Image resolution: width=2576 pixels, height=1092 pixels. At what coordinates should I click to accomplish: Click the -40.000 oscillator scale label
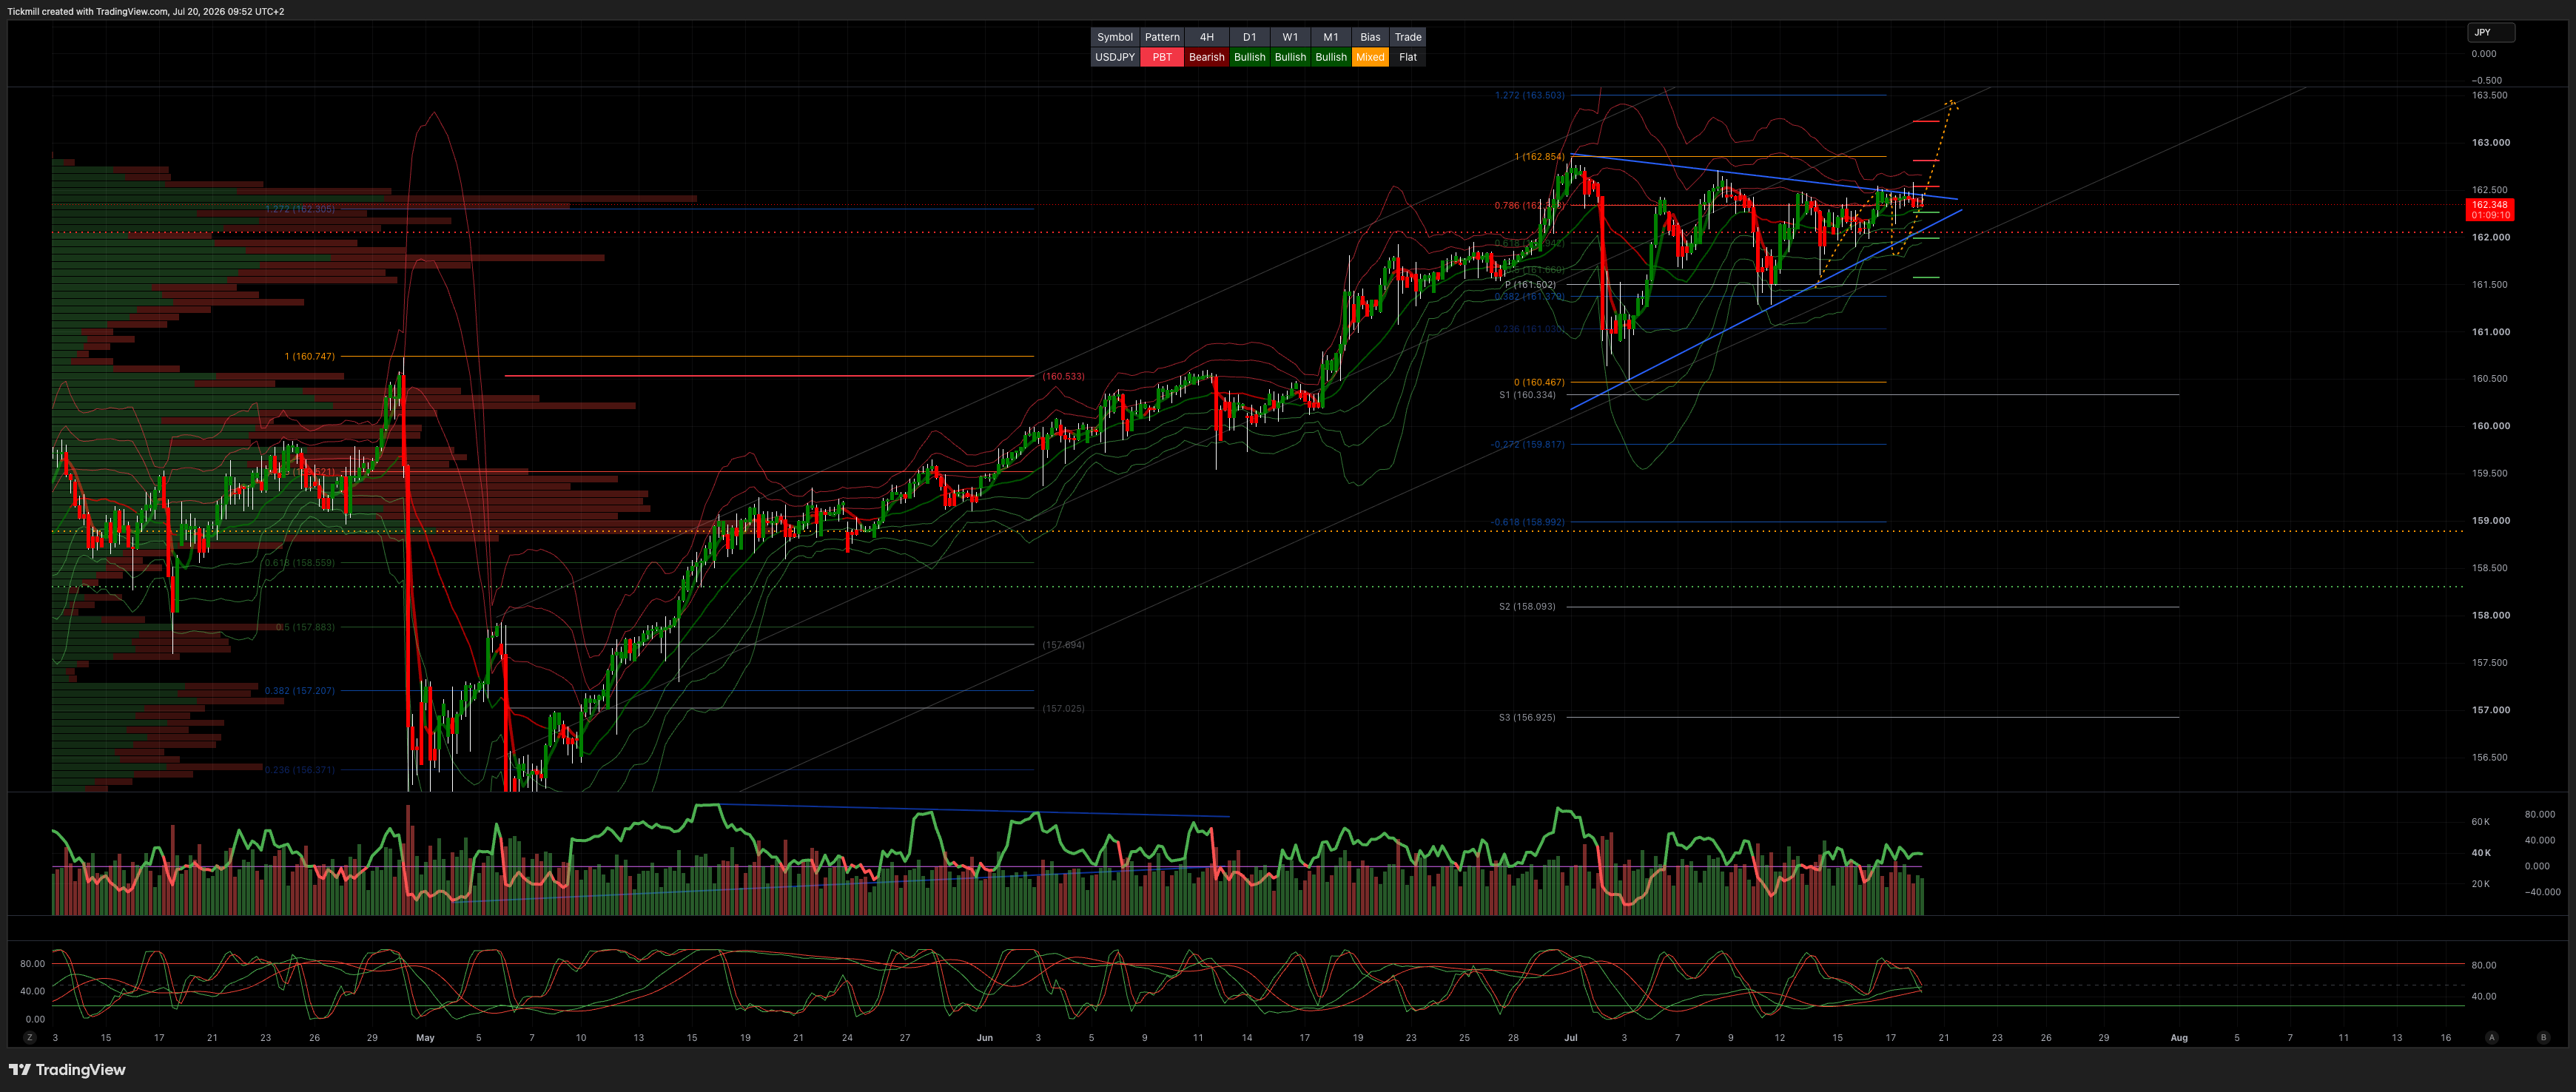[x=2543, y=892]
